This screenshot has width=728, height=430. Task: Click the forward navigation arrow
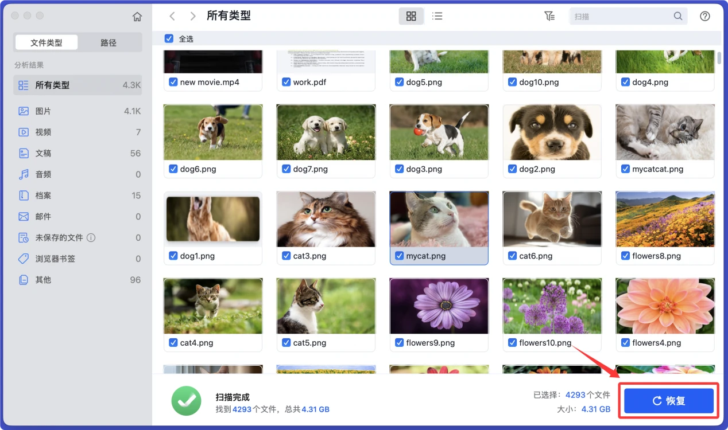click(192, 15)
